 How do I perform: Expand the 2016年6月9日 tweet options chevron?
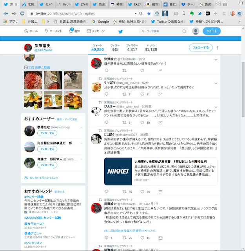click(216, 205)
